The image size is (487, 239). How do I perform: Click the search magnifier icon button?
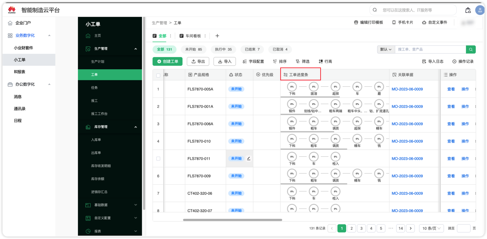coord(471,49)
